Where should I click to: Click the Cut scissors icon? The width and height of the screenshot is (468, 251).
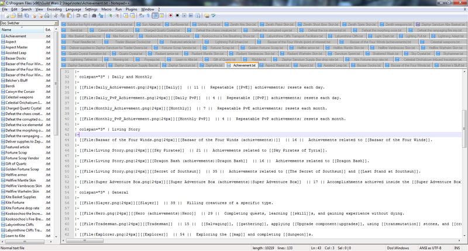click(x=56, y=16)
